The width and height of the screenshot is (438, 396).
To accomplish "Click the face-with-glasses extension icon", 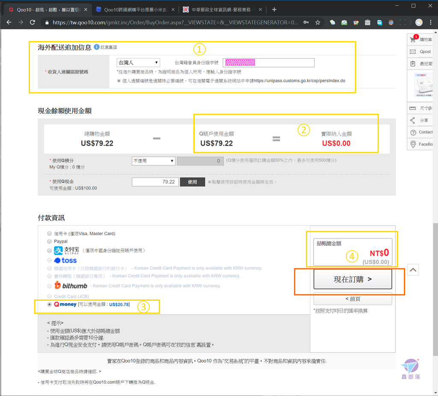I will click(x=391, y=22).
